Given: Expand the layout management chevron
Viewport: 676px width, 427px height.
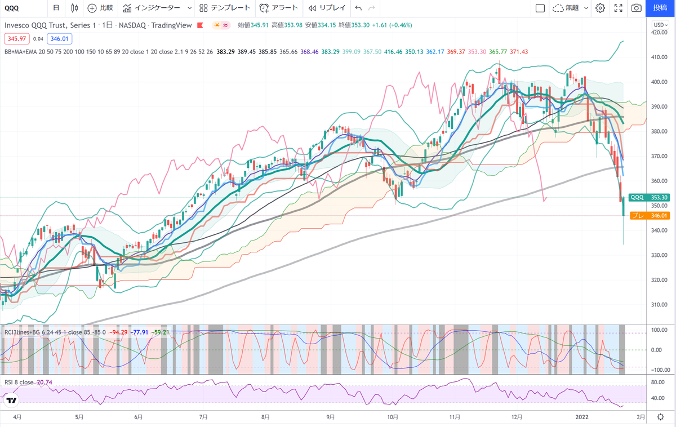Looking at the screenshot, I should [x=586, y=8].
